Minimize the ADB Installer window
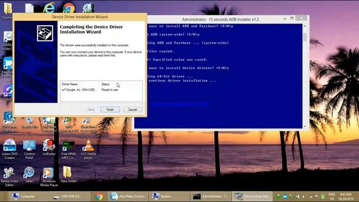The image size is (359, 202). (285, 19)
